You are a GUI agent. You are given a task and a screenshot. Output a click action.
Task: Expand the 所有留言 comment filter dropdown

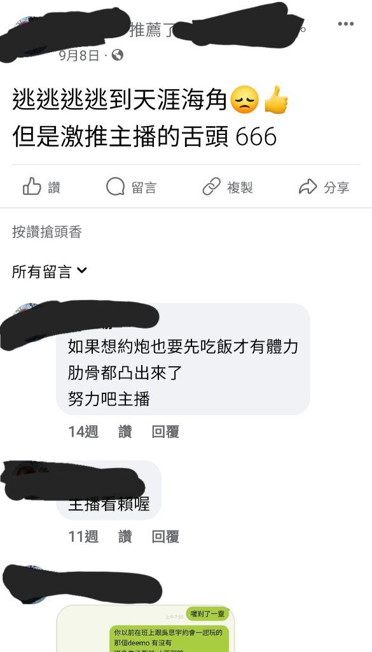[x=50, y=272]
